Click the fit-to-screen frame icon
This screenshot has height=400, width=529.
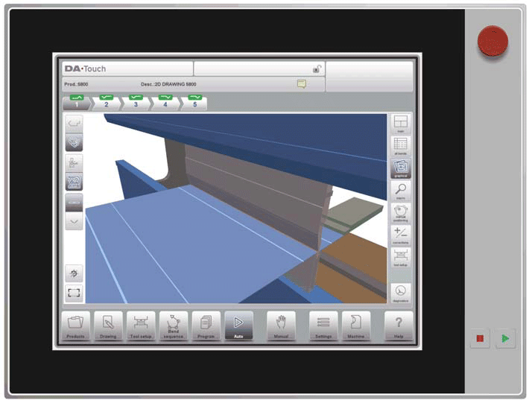(x=74, y=293)
